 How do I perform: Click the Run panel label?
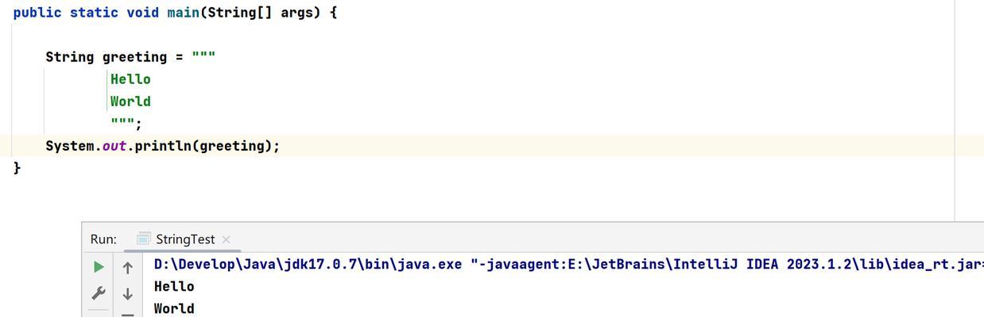103,239
